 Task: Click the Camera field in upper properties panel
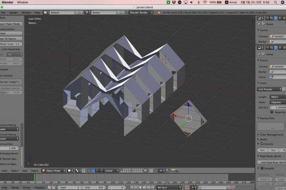tap(278, 37)
